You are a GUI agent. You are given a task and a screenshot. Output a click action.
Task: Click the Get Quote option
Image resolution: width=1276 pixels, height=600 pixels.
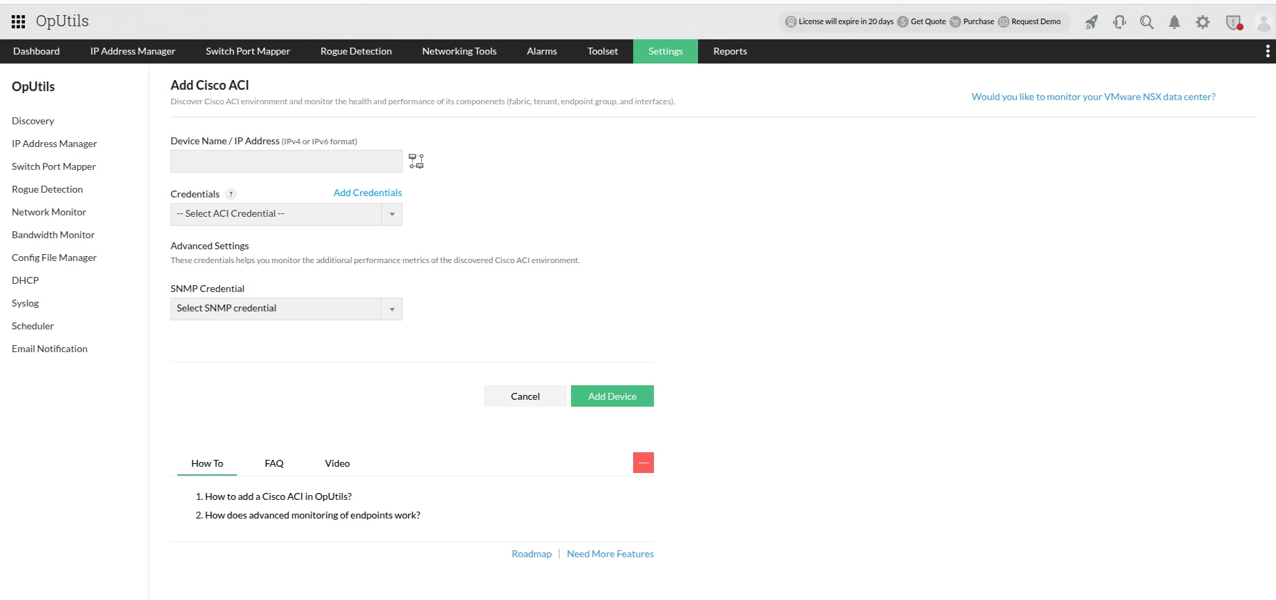click(x=922, y=21)
